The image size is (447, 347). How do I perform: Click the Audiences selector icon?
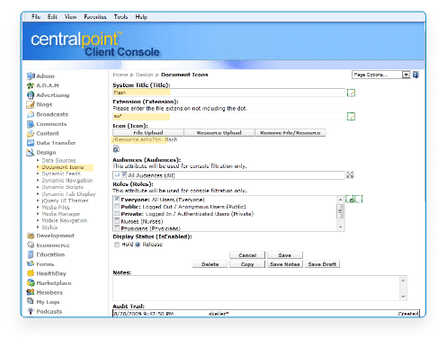350,174
